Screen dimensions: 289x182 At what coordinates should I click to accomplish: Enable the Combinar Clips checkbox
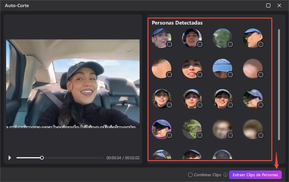coord(190,175)
